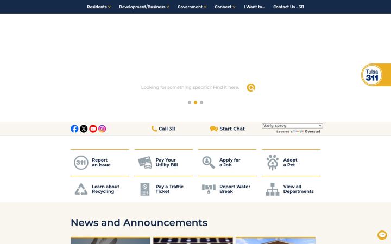Open the Apply for a Job link
Viewport: 391px width, 244px height.
click(230, 163)
